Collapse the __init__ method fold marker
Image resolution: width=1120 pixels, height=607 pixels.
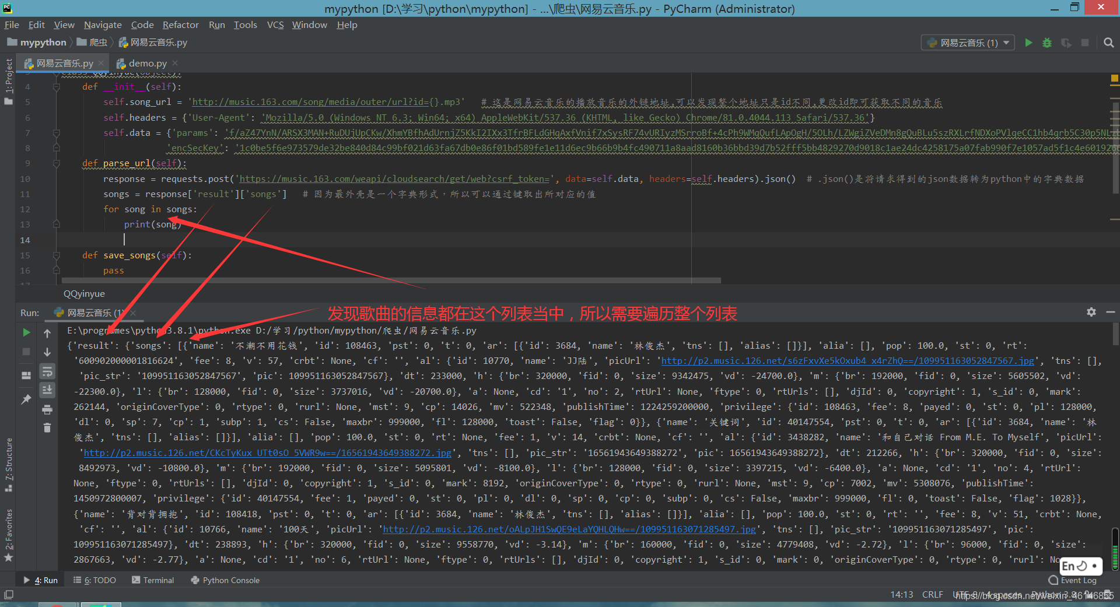[x=57, y=87]
